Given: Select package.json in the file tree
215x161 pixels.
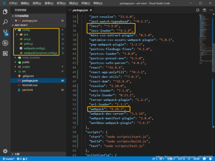Looking at the screenshot, I should 38,81.
